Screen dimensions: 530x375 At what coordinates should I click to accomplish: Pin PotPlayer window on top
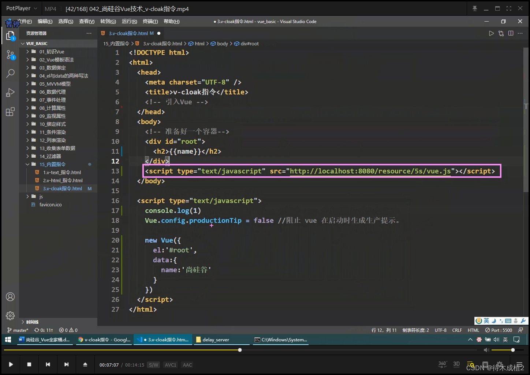(x=475, y=8)
